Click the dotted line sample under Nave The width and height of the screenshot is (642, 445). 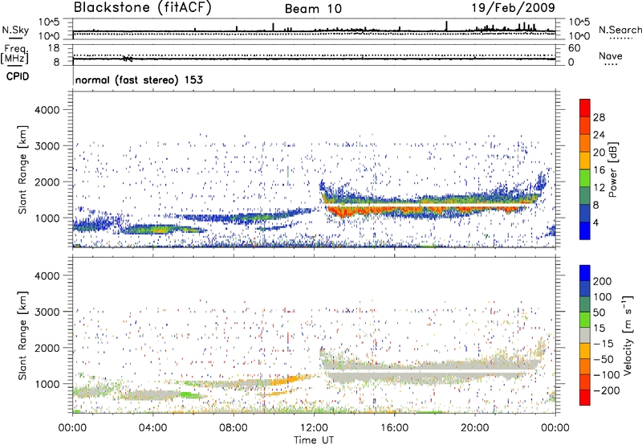pyautogui.click(x=612, y=64)
